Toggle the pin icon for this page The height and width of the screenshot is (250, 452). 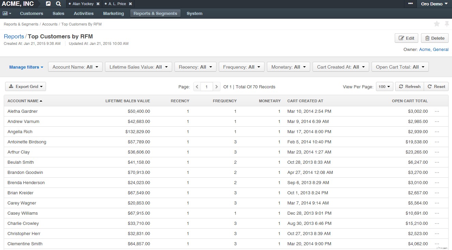pyautogui.click(x=447, y=24)
